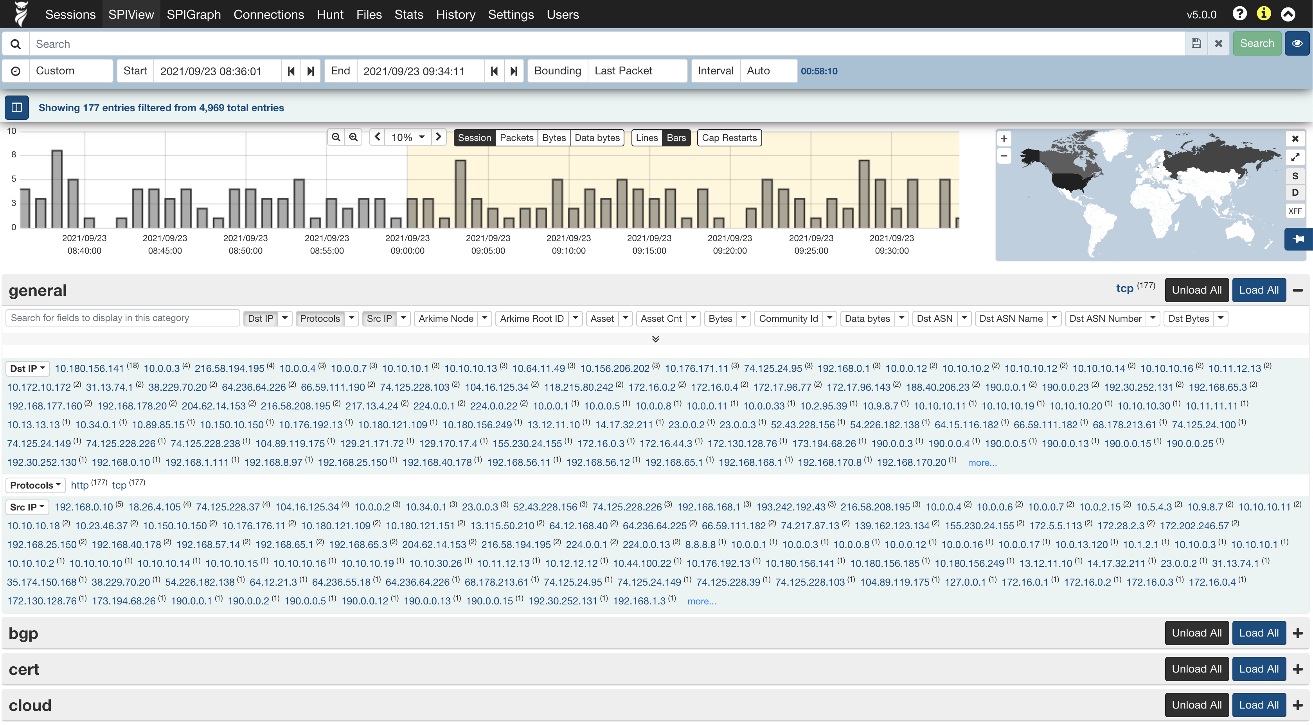The image size is (1313, 725).
Task: Click the map zoom in plus icon
Action: [x=1004, y=139]
